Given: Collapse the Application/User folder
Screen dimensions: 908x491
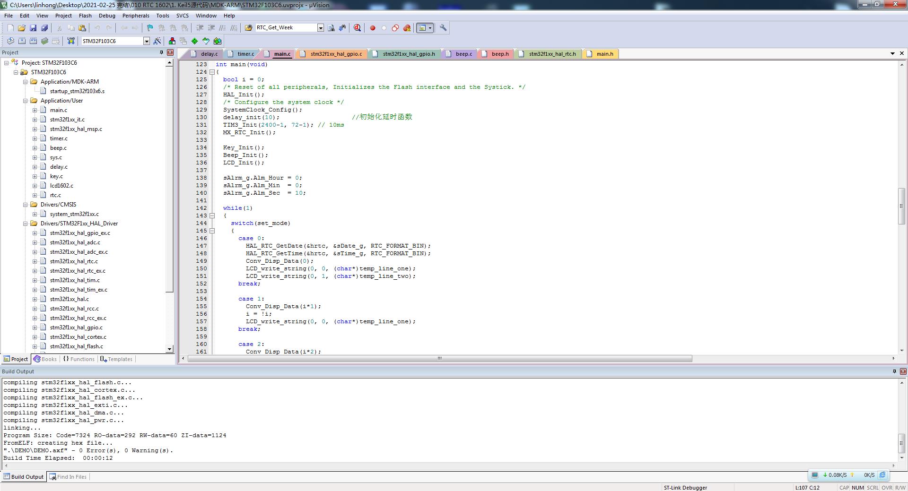Looking at the screenshot, I should (x=25, y=101).
